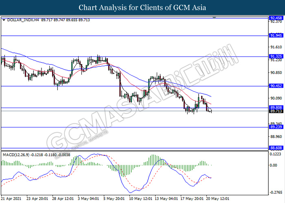The height and width of the screenshot is (203, 285).
Task: Click the triangle beside DOLLAR_INDX,H4
Action: (x=4, y=19)
